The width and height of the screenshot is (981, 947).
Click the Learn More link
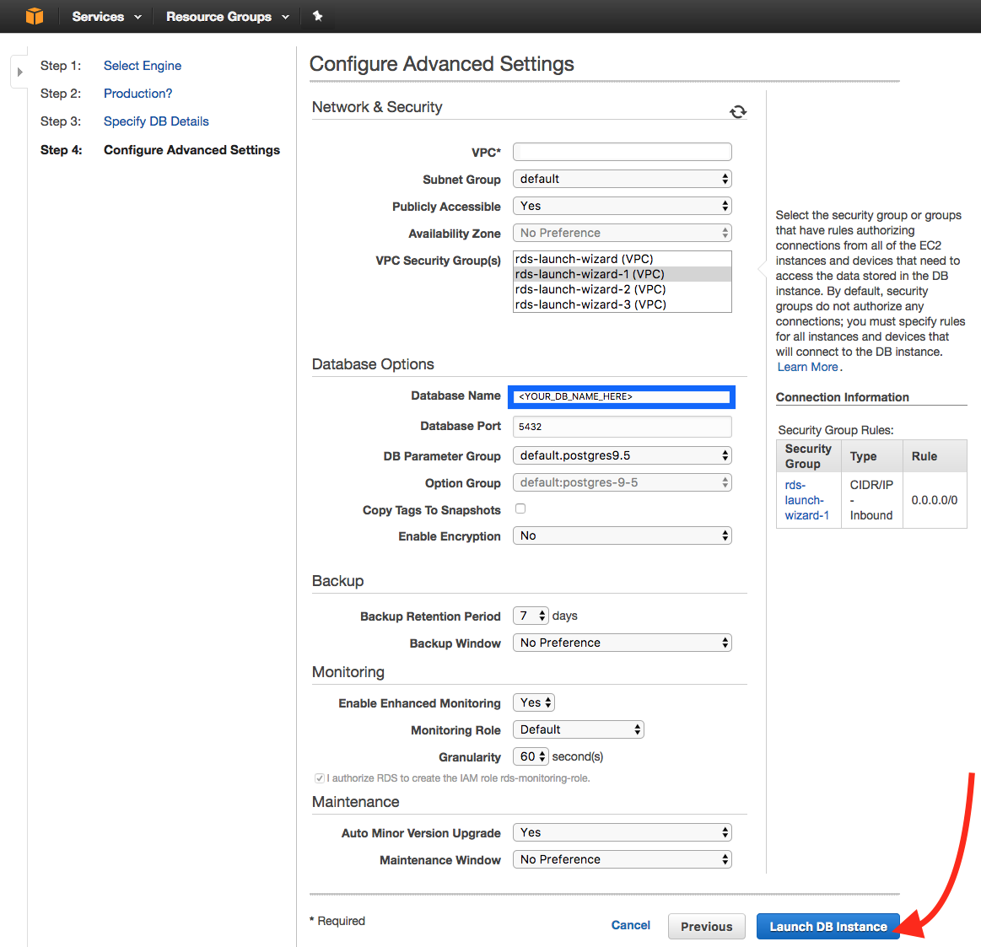(x=808, y=367)
